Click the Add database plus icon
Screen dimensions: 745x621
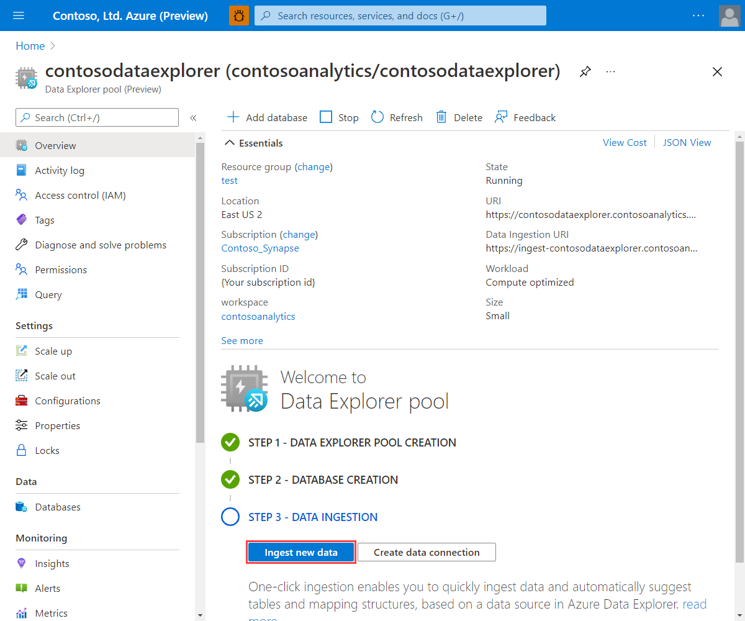click(x=233, y=117)
